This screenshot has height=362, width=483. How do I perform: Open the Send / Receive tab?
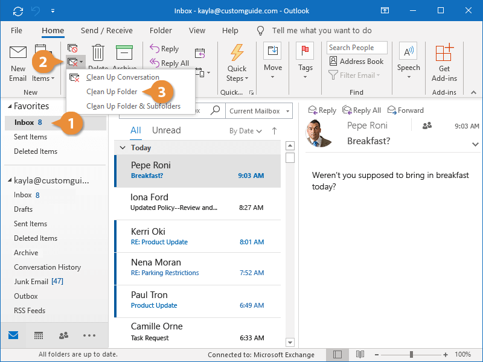coord(107,31)
